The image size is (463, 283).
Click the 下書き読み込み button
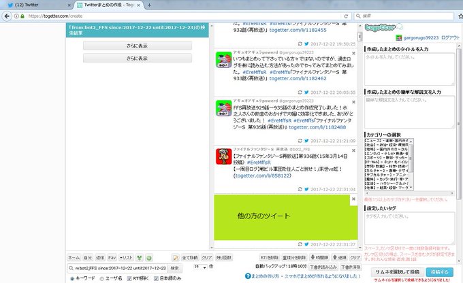[323, 267]
